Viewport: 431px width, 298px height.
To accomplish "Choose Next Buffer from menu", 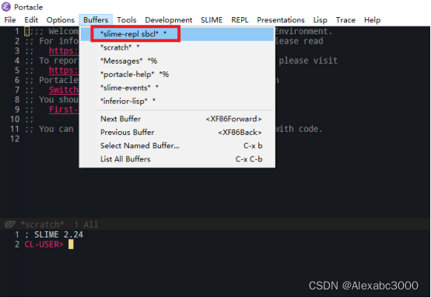I will [177, 119].
